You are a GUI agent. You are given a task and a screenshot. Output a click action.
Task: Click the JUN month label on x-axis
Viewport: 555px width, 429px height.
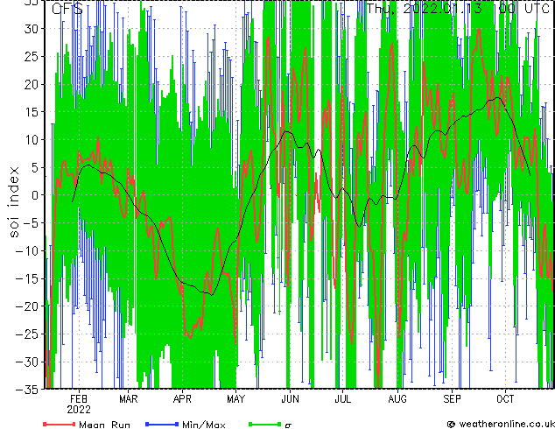[x=290, y=399]
